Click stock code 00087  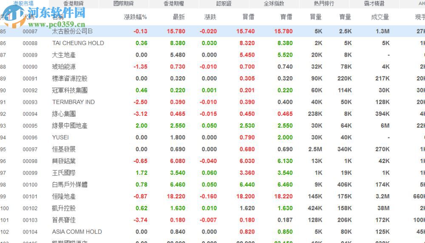point(30,31)
